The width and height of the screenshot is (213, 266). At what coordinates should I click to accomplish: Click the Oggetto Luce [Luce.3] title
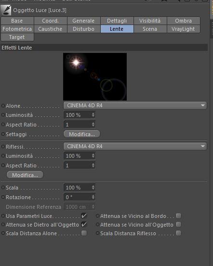40,10
